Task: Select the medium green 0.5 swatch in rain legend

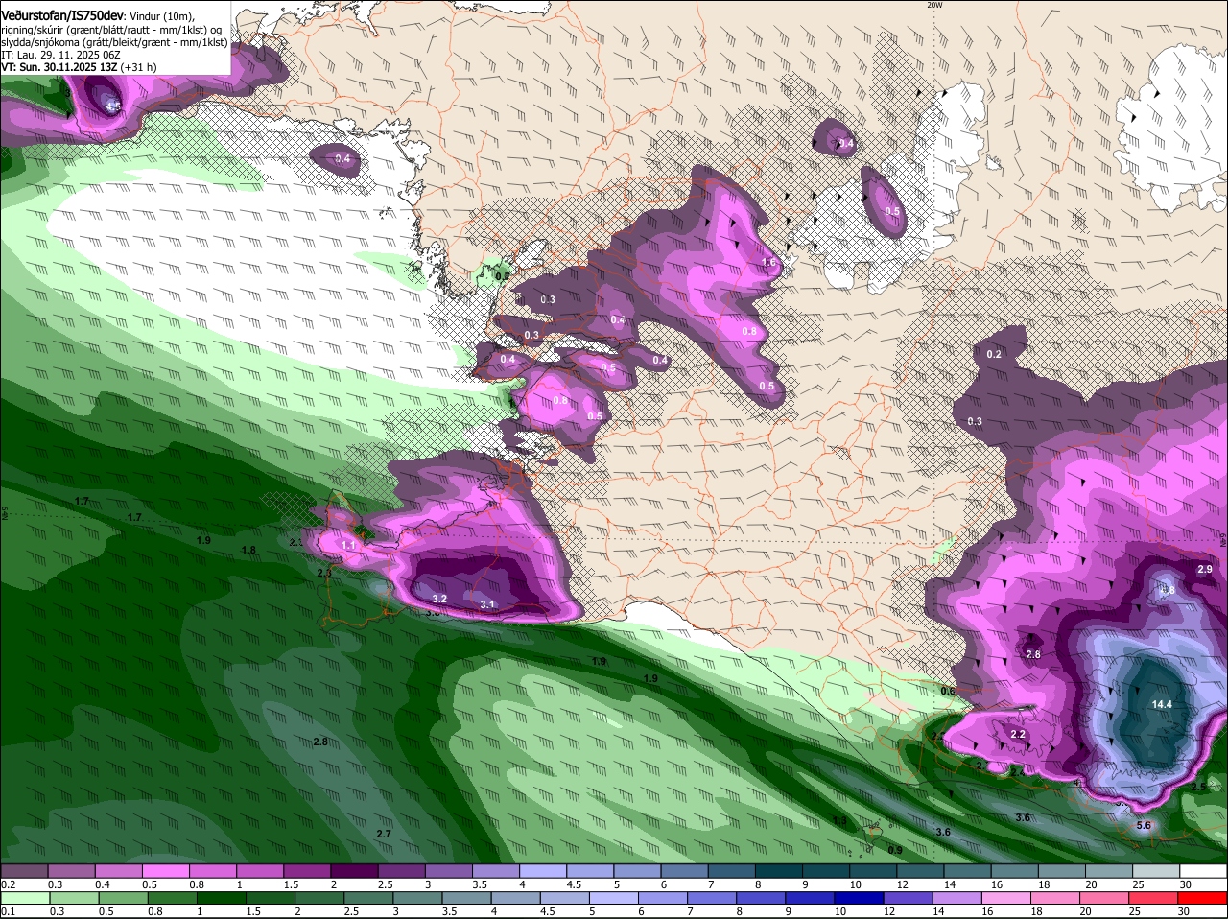Action: tap(122, 898)
